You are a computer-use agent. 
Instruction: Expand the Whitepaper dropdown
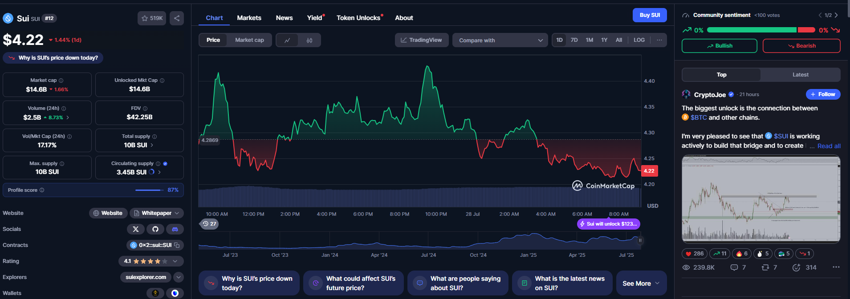(157, 213)
